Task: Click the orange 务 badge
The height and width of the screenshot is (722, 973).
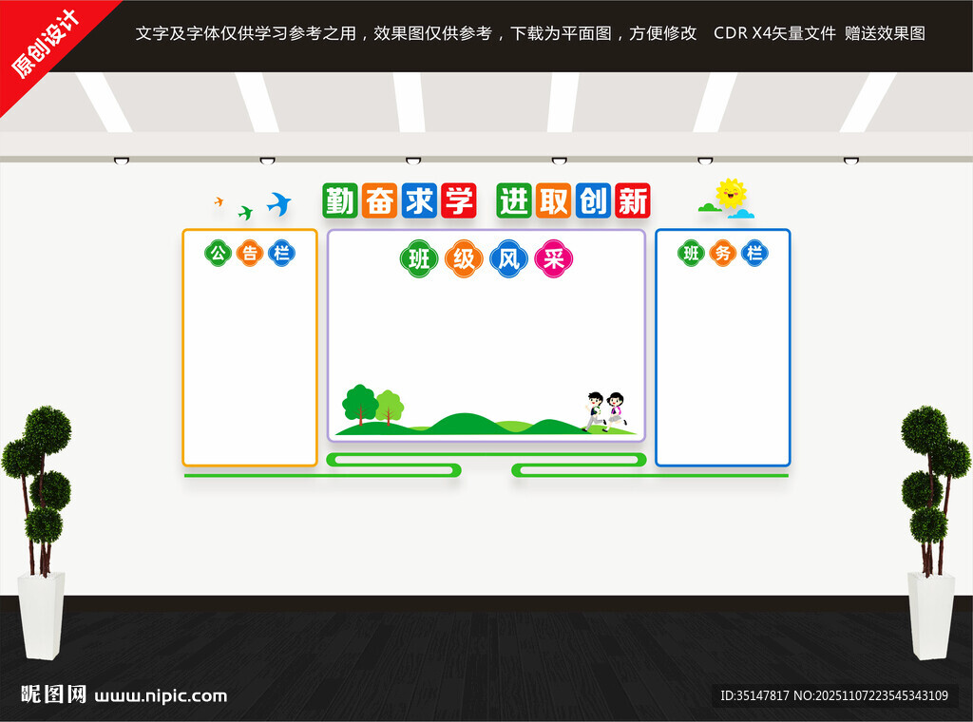Action: (723, 253)
